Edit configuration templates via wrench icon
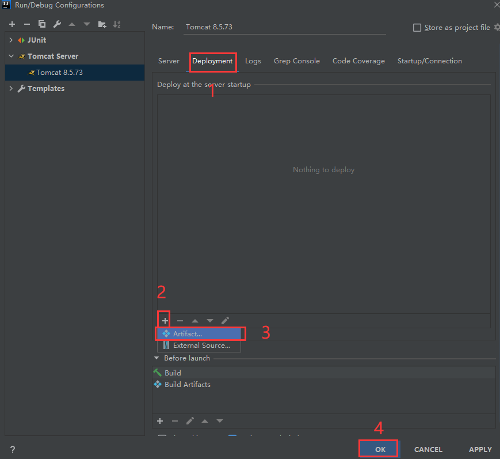 click(56, 24)
